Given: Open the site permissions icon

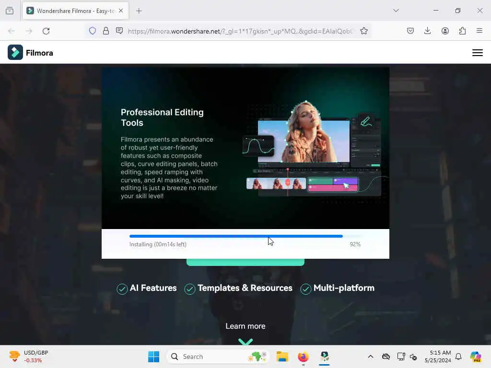Looking at the screenshot, I should pos(119,31).
